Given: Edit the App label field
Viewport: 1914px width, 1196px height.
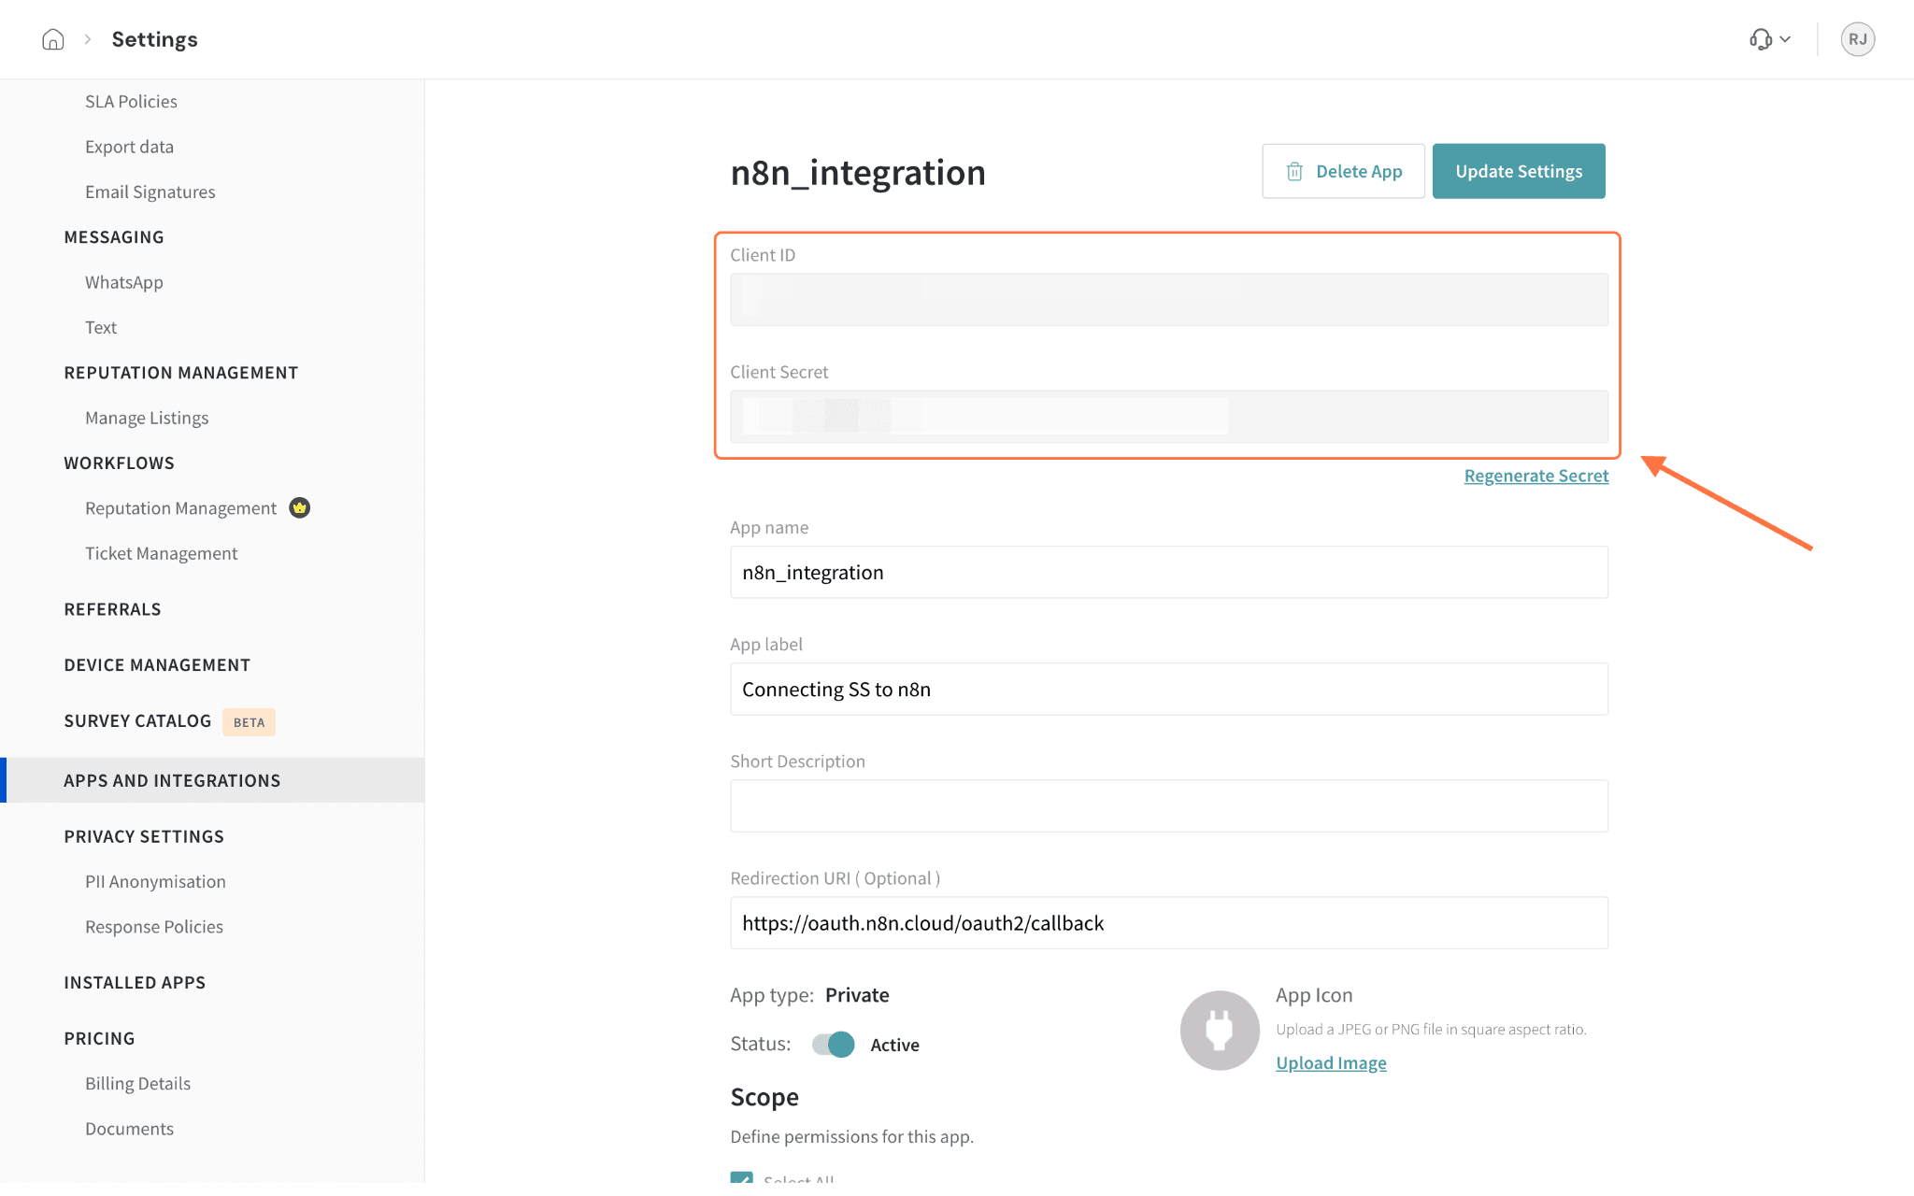Looking at the screenshot, I should point(1169,689).
